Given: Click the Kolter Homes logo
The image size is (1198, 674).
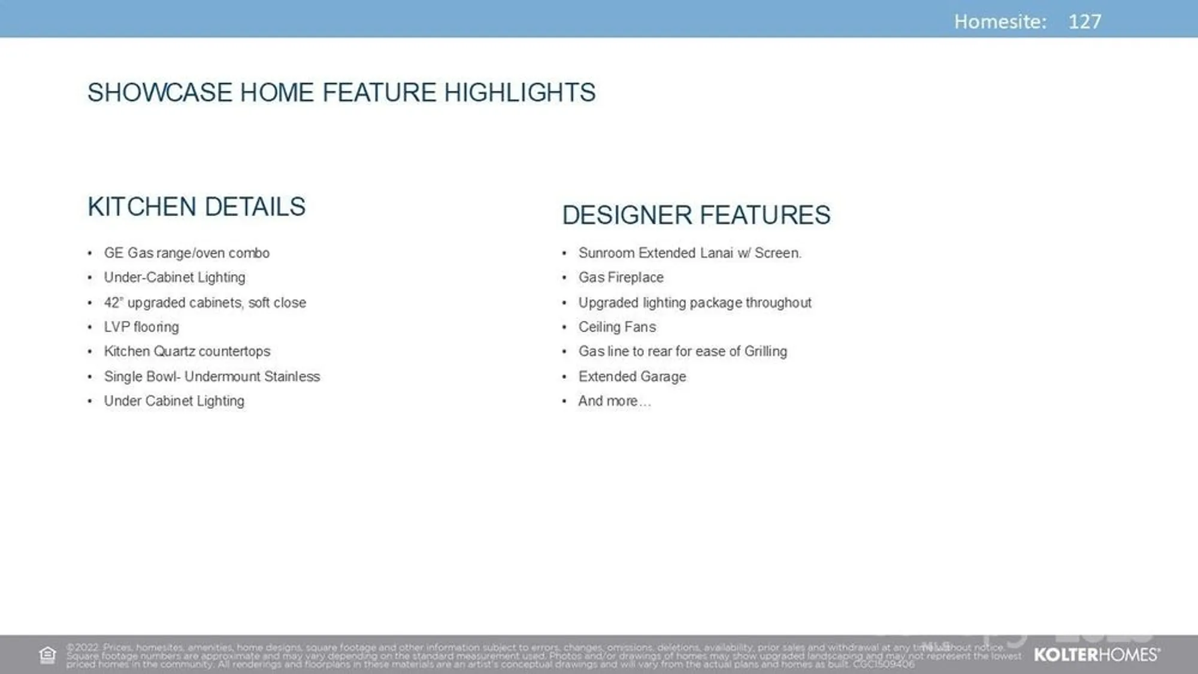Looking at the screenshot, I should click(1096, 655).
